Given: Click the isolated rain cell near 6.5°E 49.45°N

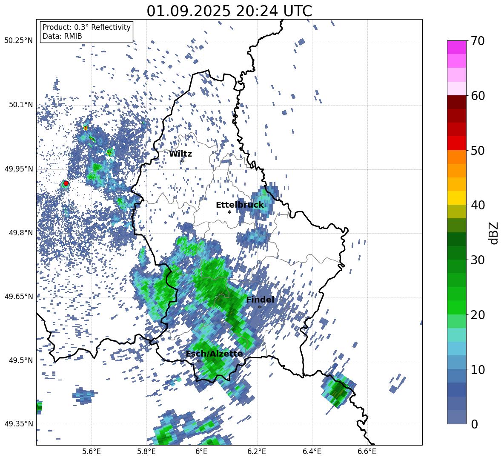Looking at the screenshot, I should (x=338, y=390).
